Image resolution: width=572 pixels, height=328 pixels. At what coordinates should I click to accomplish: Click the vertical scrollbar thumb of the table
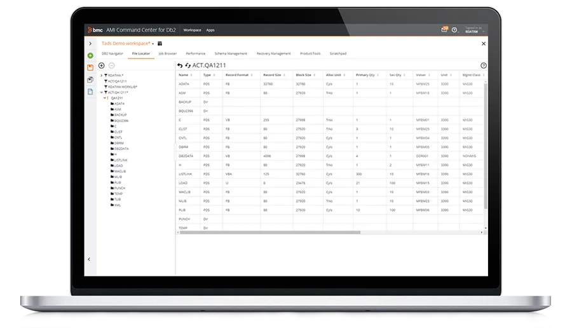pos(486,146)
